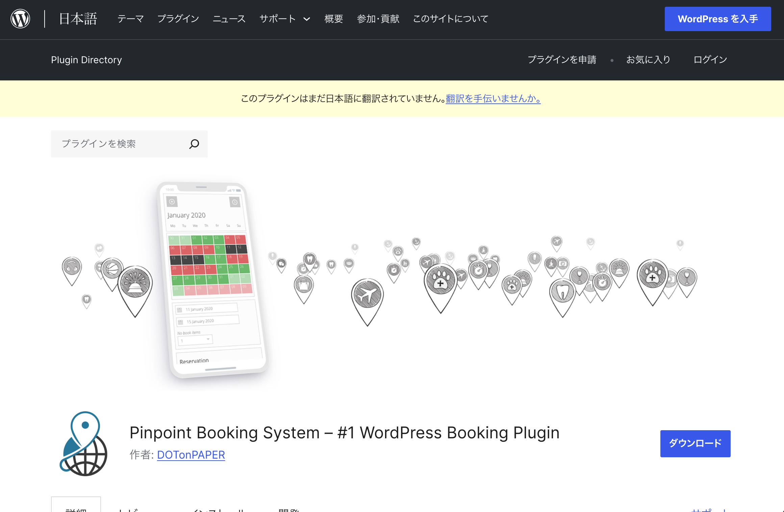Open the ニュース menu item

pyautogui.click(x=229, y=19)
